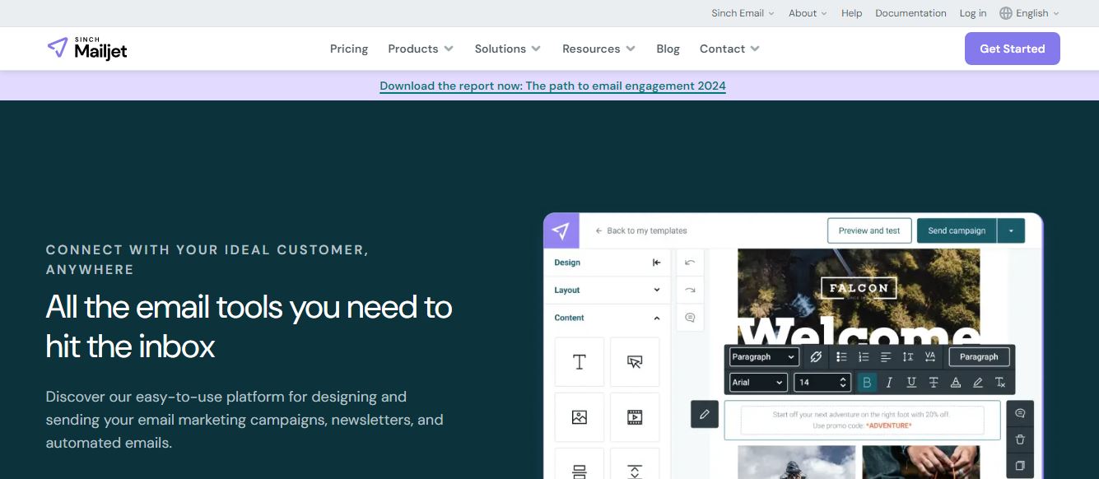This screenshot has height=479, width=1099.
Task: Click the comment bubble below redo
Action: 690,318
